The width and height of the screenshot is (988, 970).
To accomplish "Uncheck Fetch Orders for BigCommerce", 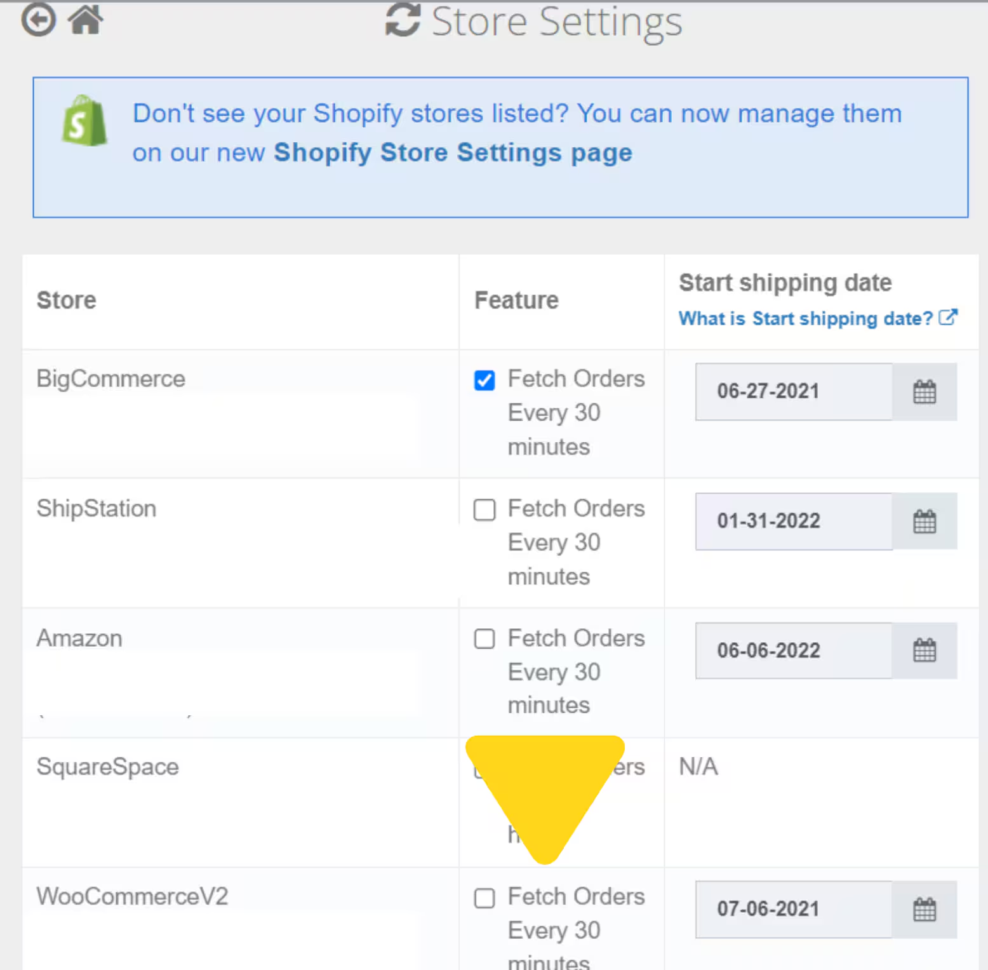I will coord(484,381).
